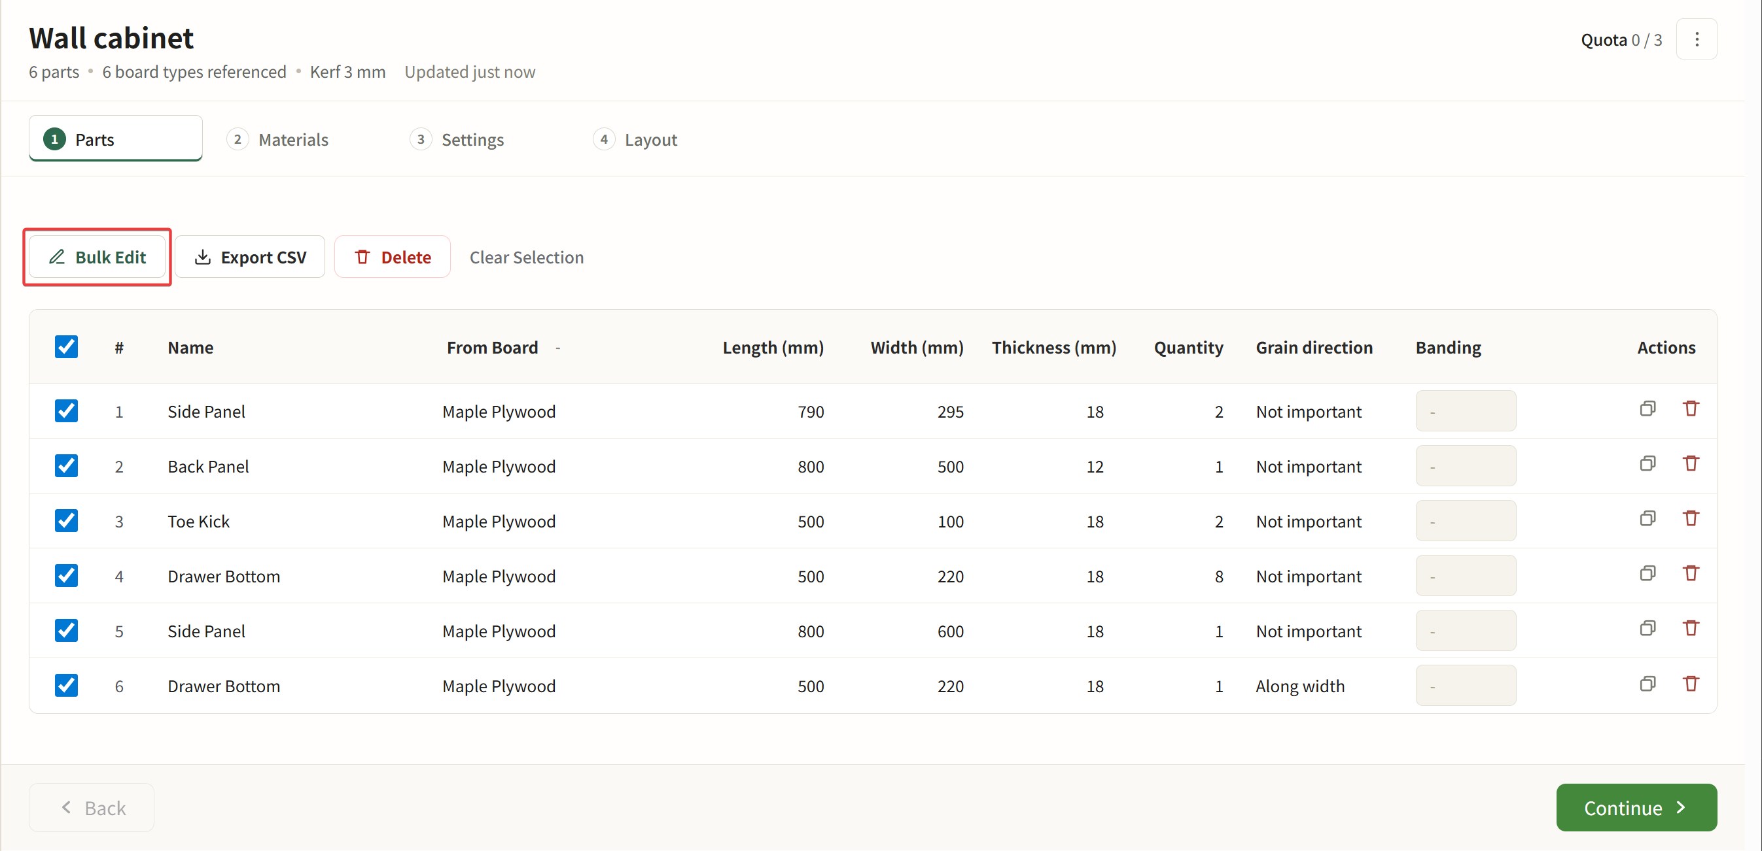Delete Drawer Bottom row 6 with trash icon
The width and height of the screenshot is (1762, 851).
tap(1690, 684)
